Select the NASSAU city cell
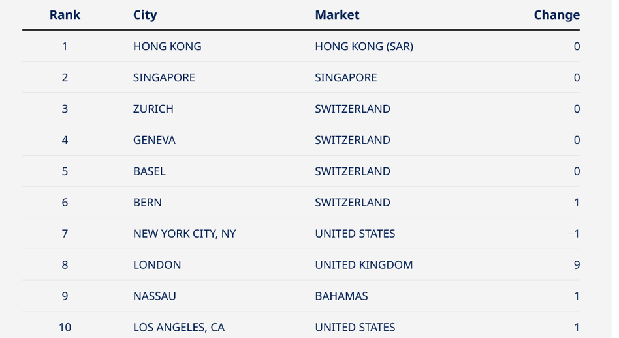Viewport: 619px width, 338px height. (x=154, y=296)
